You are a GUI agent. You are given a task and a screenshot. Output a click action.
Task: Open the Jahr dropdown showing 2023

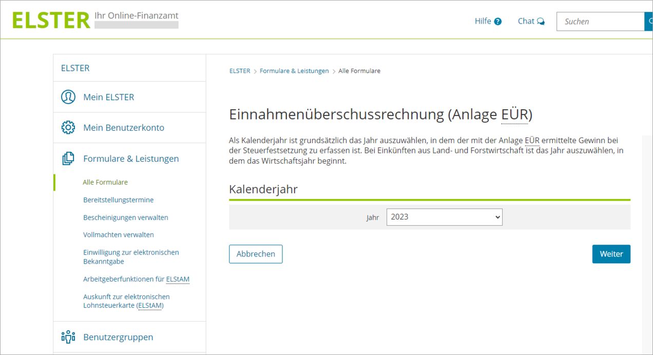[x=445, y=217]
